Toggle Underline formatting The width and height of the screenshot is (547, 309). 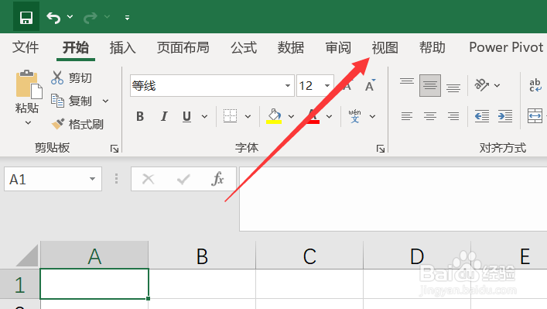pyautogui.click(x=187, y=116)
